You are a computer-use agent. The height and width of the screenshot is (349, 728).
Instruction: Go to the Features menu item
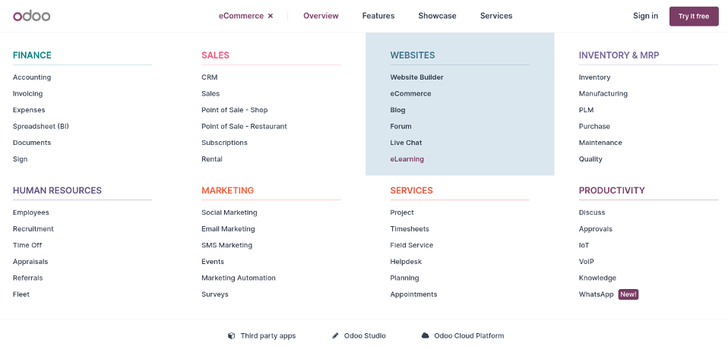coord(378,16)
